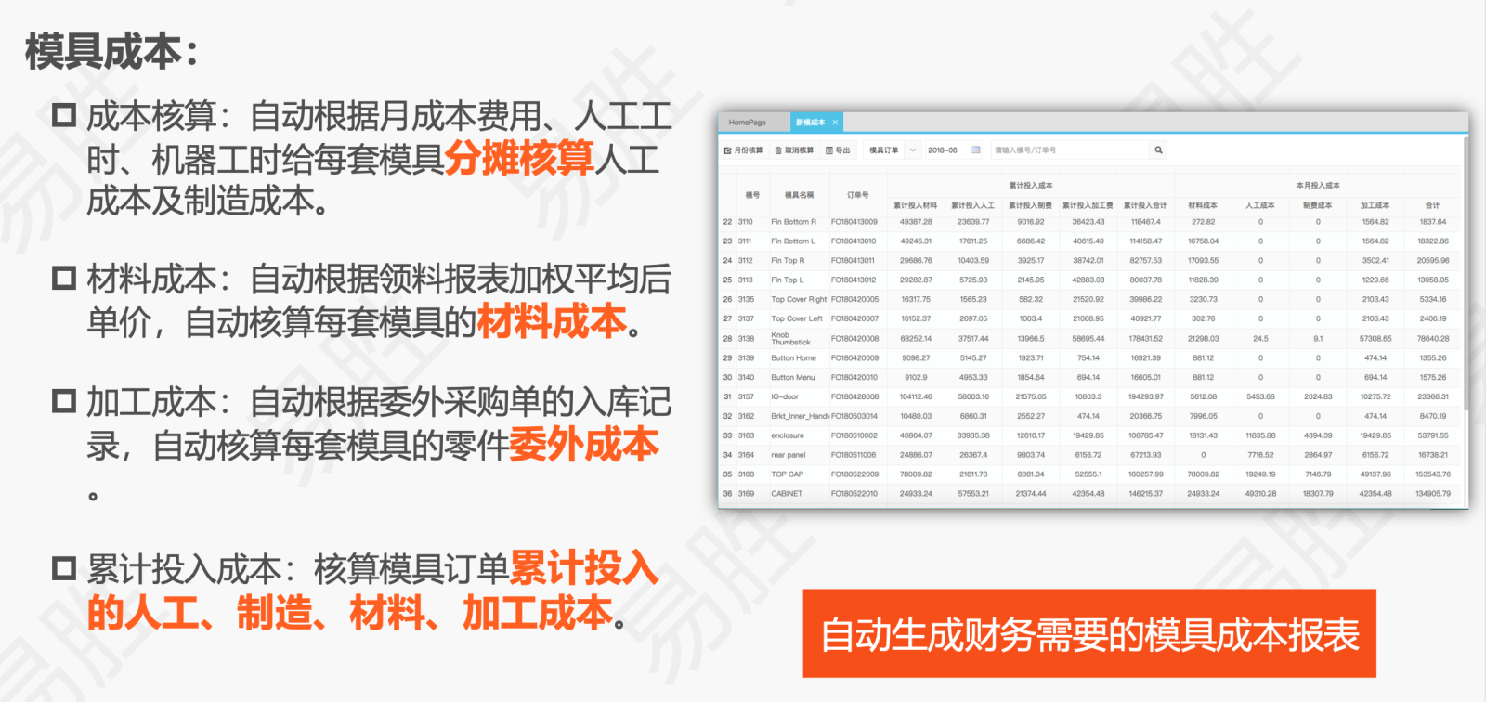Select the Fin Top L mold name
The image size is (1486, 702).
point(788,279)
